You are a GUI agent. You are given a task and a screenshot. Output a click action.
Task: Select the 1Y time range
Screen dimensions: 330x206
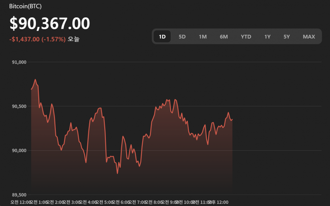(x=268, y=37)
